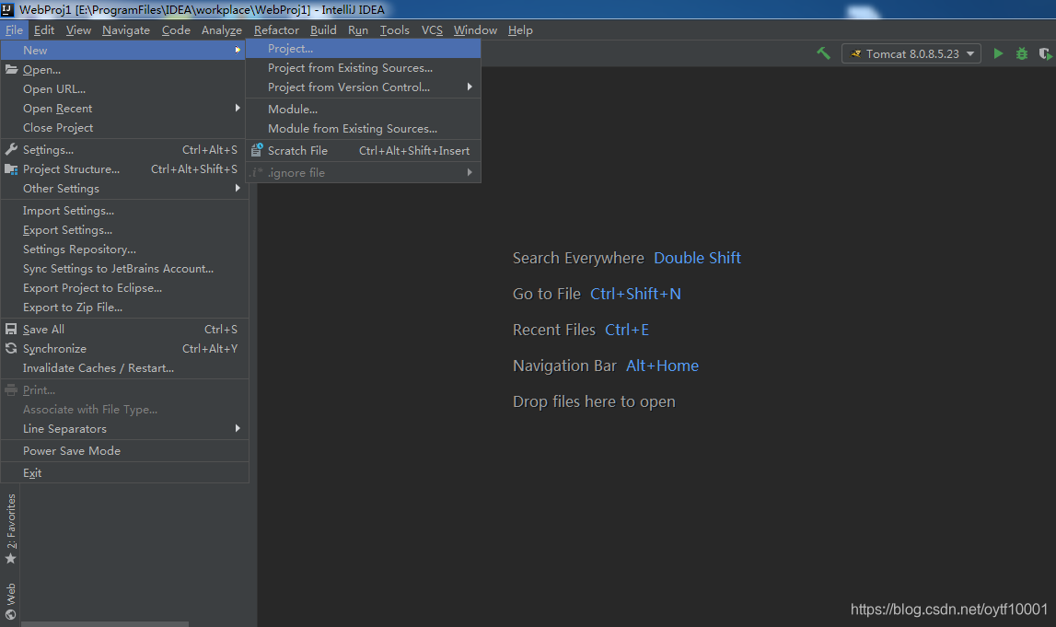Open the Refactor menu
The height and width of the screenshot is (627, 1056).
coord(276,29)
